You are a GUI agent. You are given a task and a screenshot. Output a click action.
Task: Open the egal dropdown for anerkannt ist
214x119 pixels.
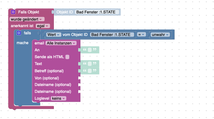pyautogui.click(x=43, y=26)
